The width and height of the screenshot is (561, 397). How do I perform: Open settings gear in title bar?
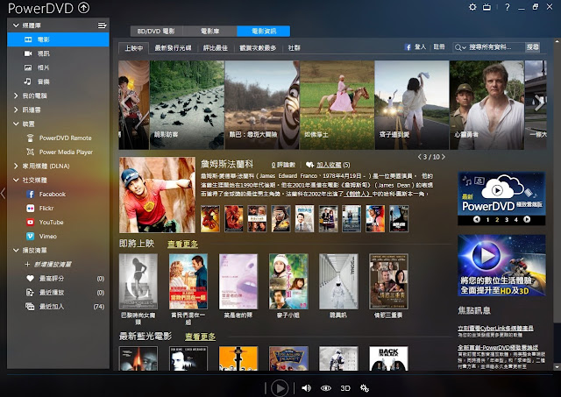pos(472,7)
